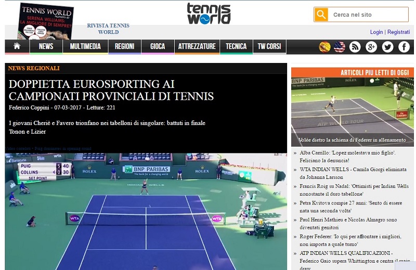Click the orange search magnifier icon
This screenshot has height=270, width=416.
coord(321,15)
